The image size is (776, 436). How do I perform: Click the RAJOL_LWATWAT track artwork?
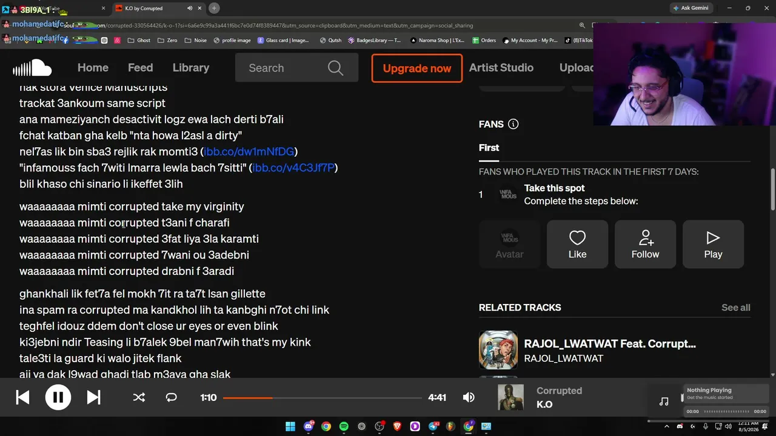(498, 350)
